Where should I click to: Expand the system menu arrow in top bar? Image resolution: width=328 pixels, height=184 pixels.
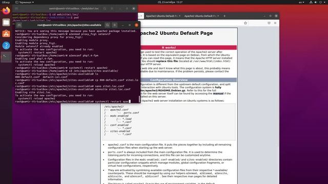pyautogui.click(x=325, y=2)
